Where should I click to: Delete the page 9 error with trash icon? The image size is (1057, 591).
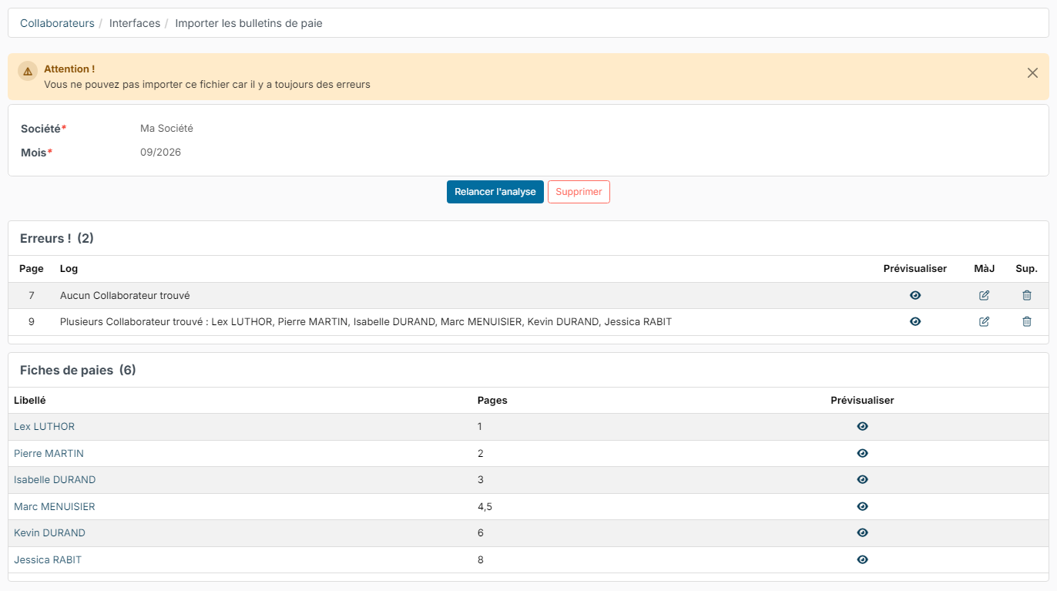[x=1026, y=321]
